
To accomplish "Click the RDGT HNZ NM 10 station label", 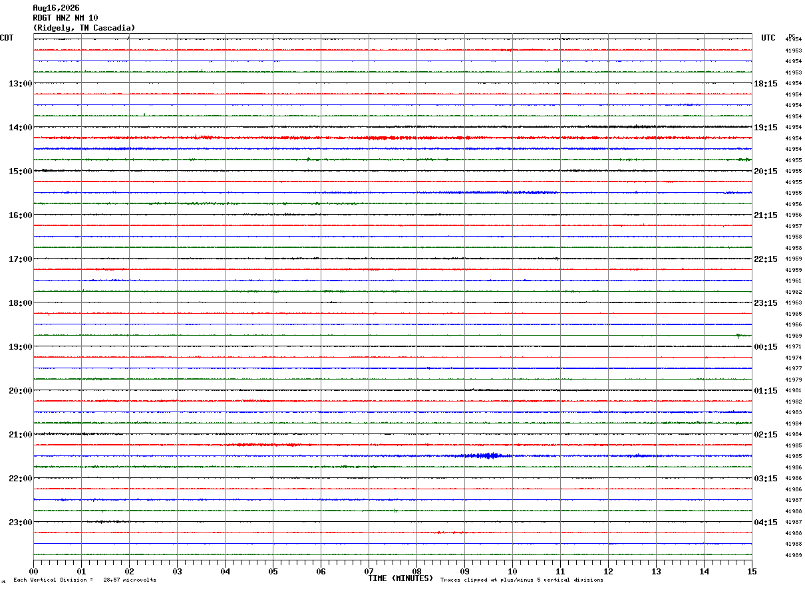I will pyautogui.click(x=65, y=18).
